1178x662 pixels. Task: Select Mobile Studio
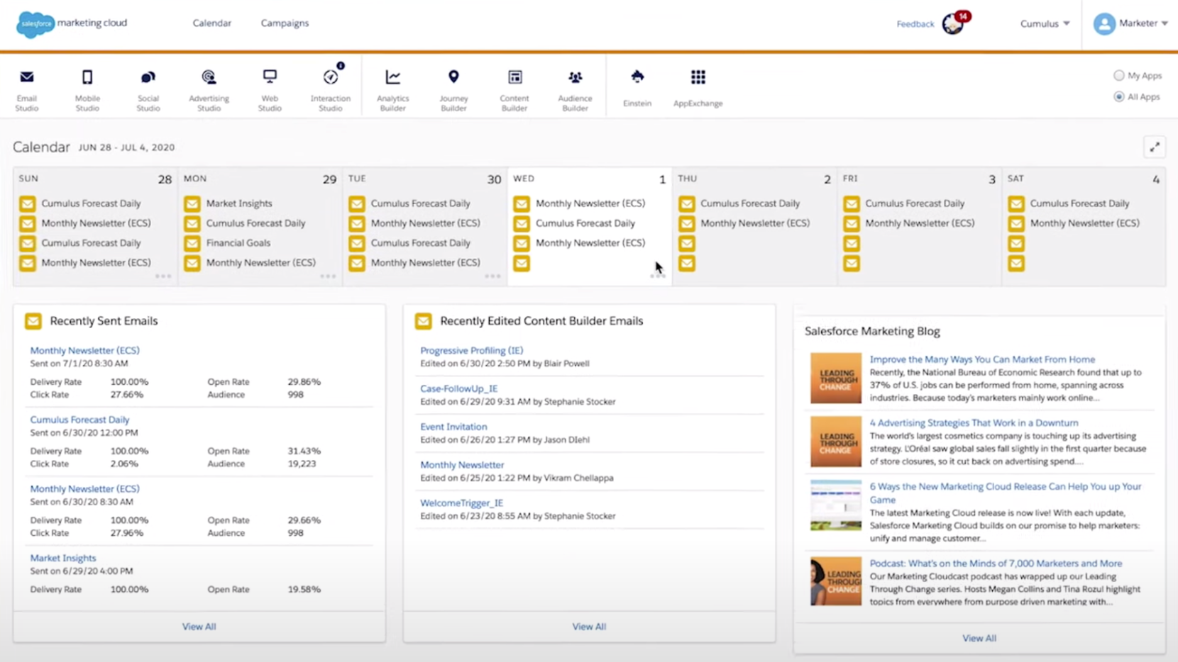pos(87,86)
